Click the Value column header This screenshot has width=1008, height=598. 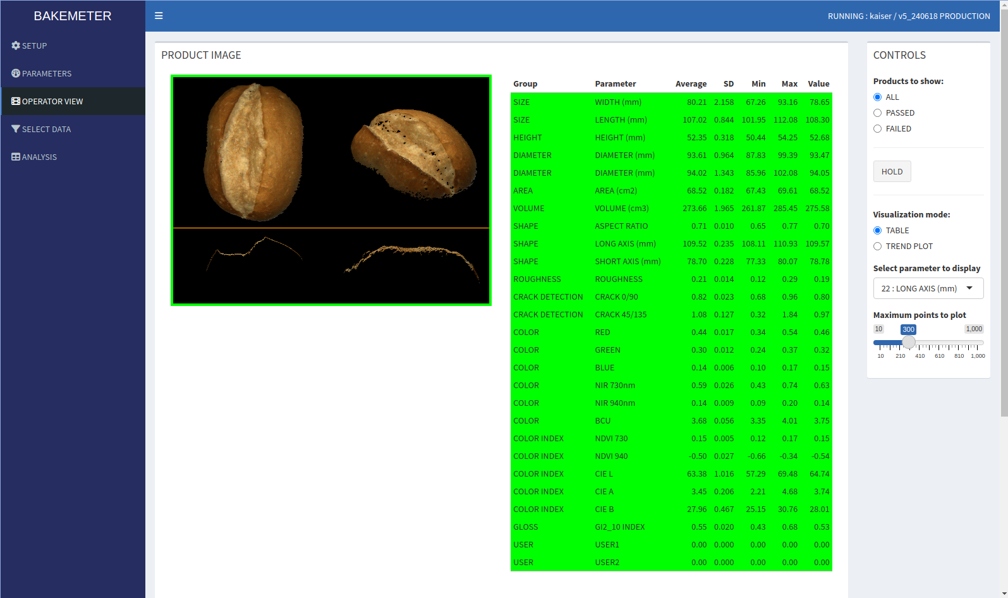(x=818, y=83)
